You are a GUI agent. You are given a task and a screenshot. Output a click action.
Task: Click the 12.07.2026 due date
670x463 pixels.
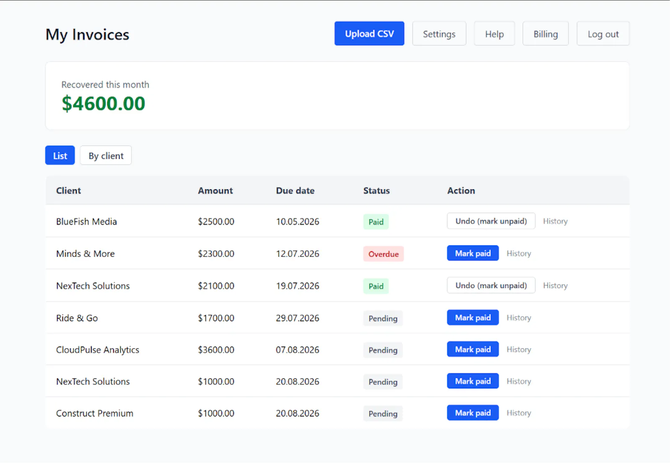pyautogui.click(x=297, y=254)
